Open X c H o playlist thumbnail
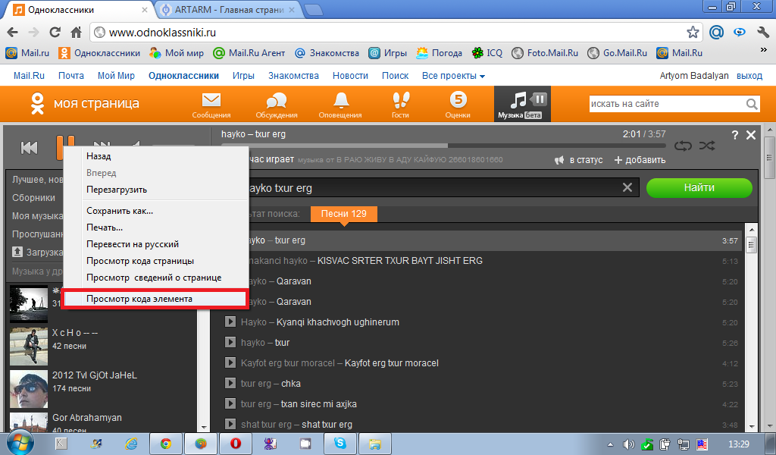Screen dimensions: 776x455 click(x=29, y=347)
